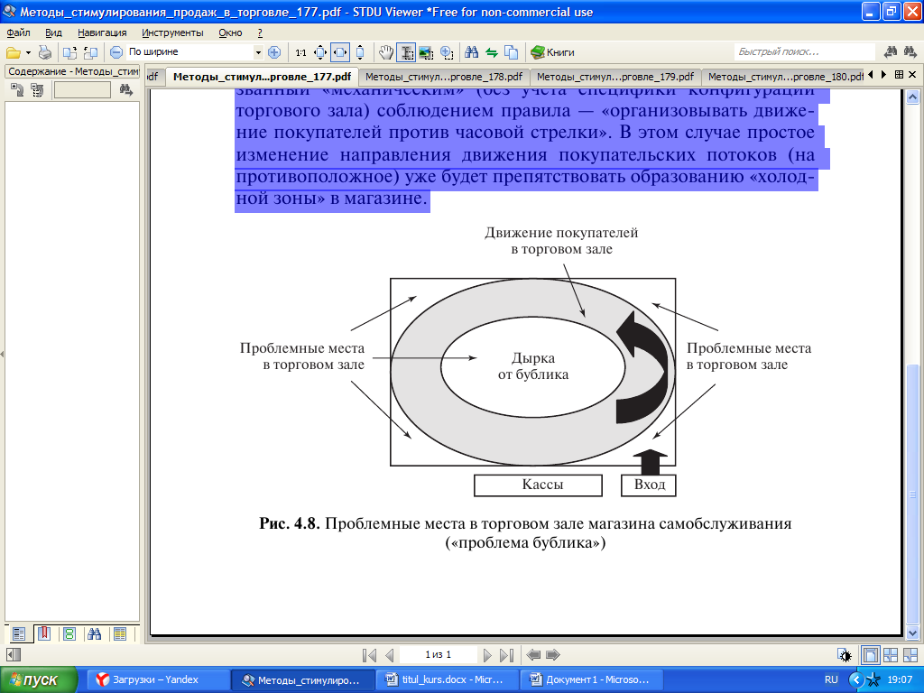Select the last page layout icon

tap(910, 655)
